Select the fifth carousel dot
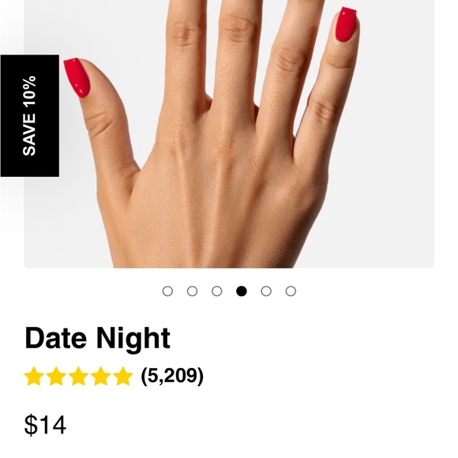Image resolution: width=458 pixels, height=458 pixels. tap(266, 291)
